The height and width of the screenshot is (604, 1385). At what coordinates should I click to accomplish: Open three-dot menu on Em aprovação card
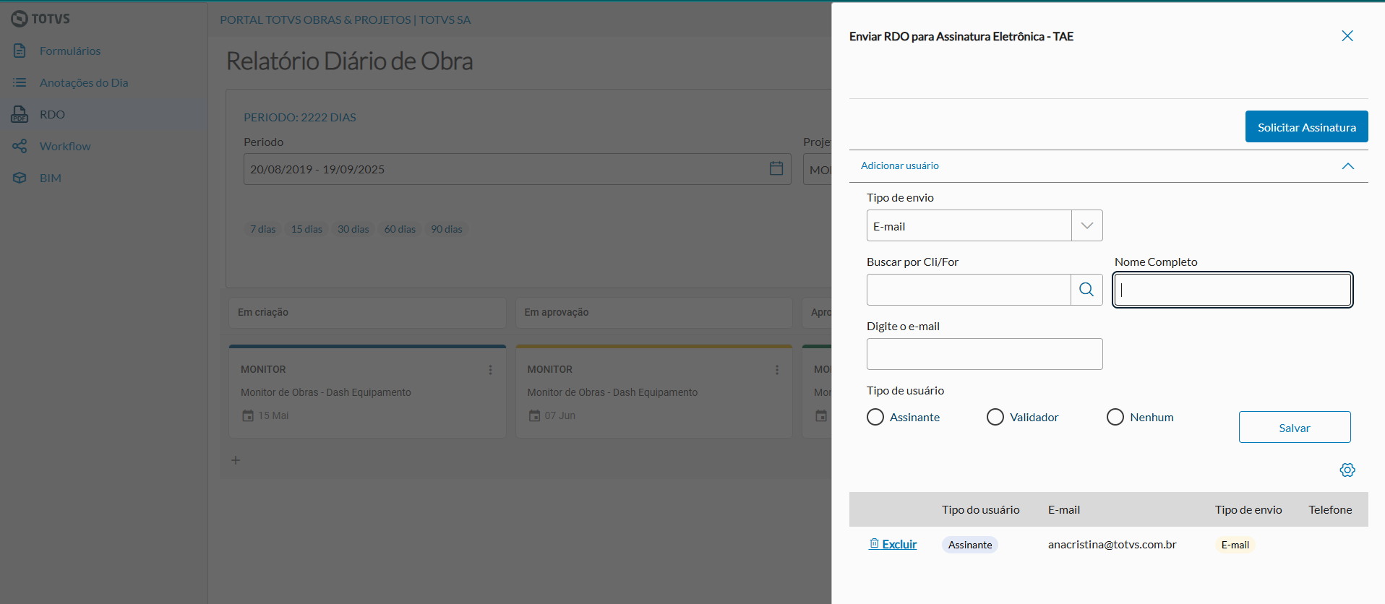tap(777, 370)
